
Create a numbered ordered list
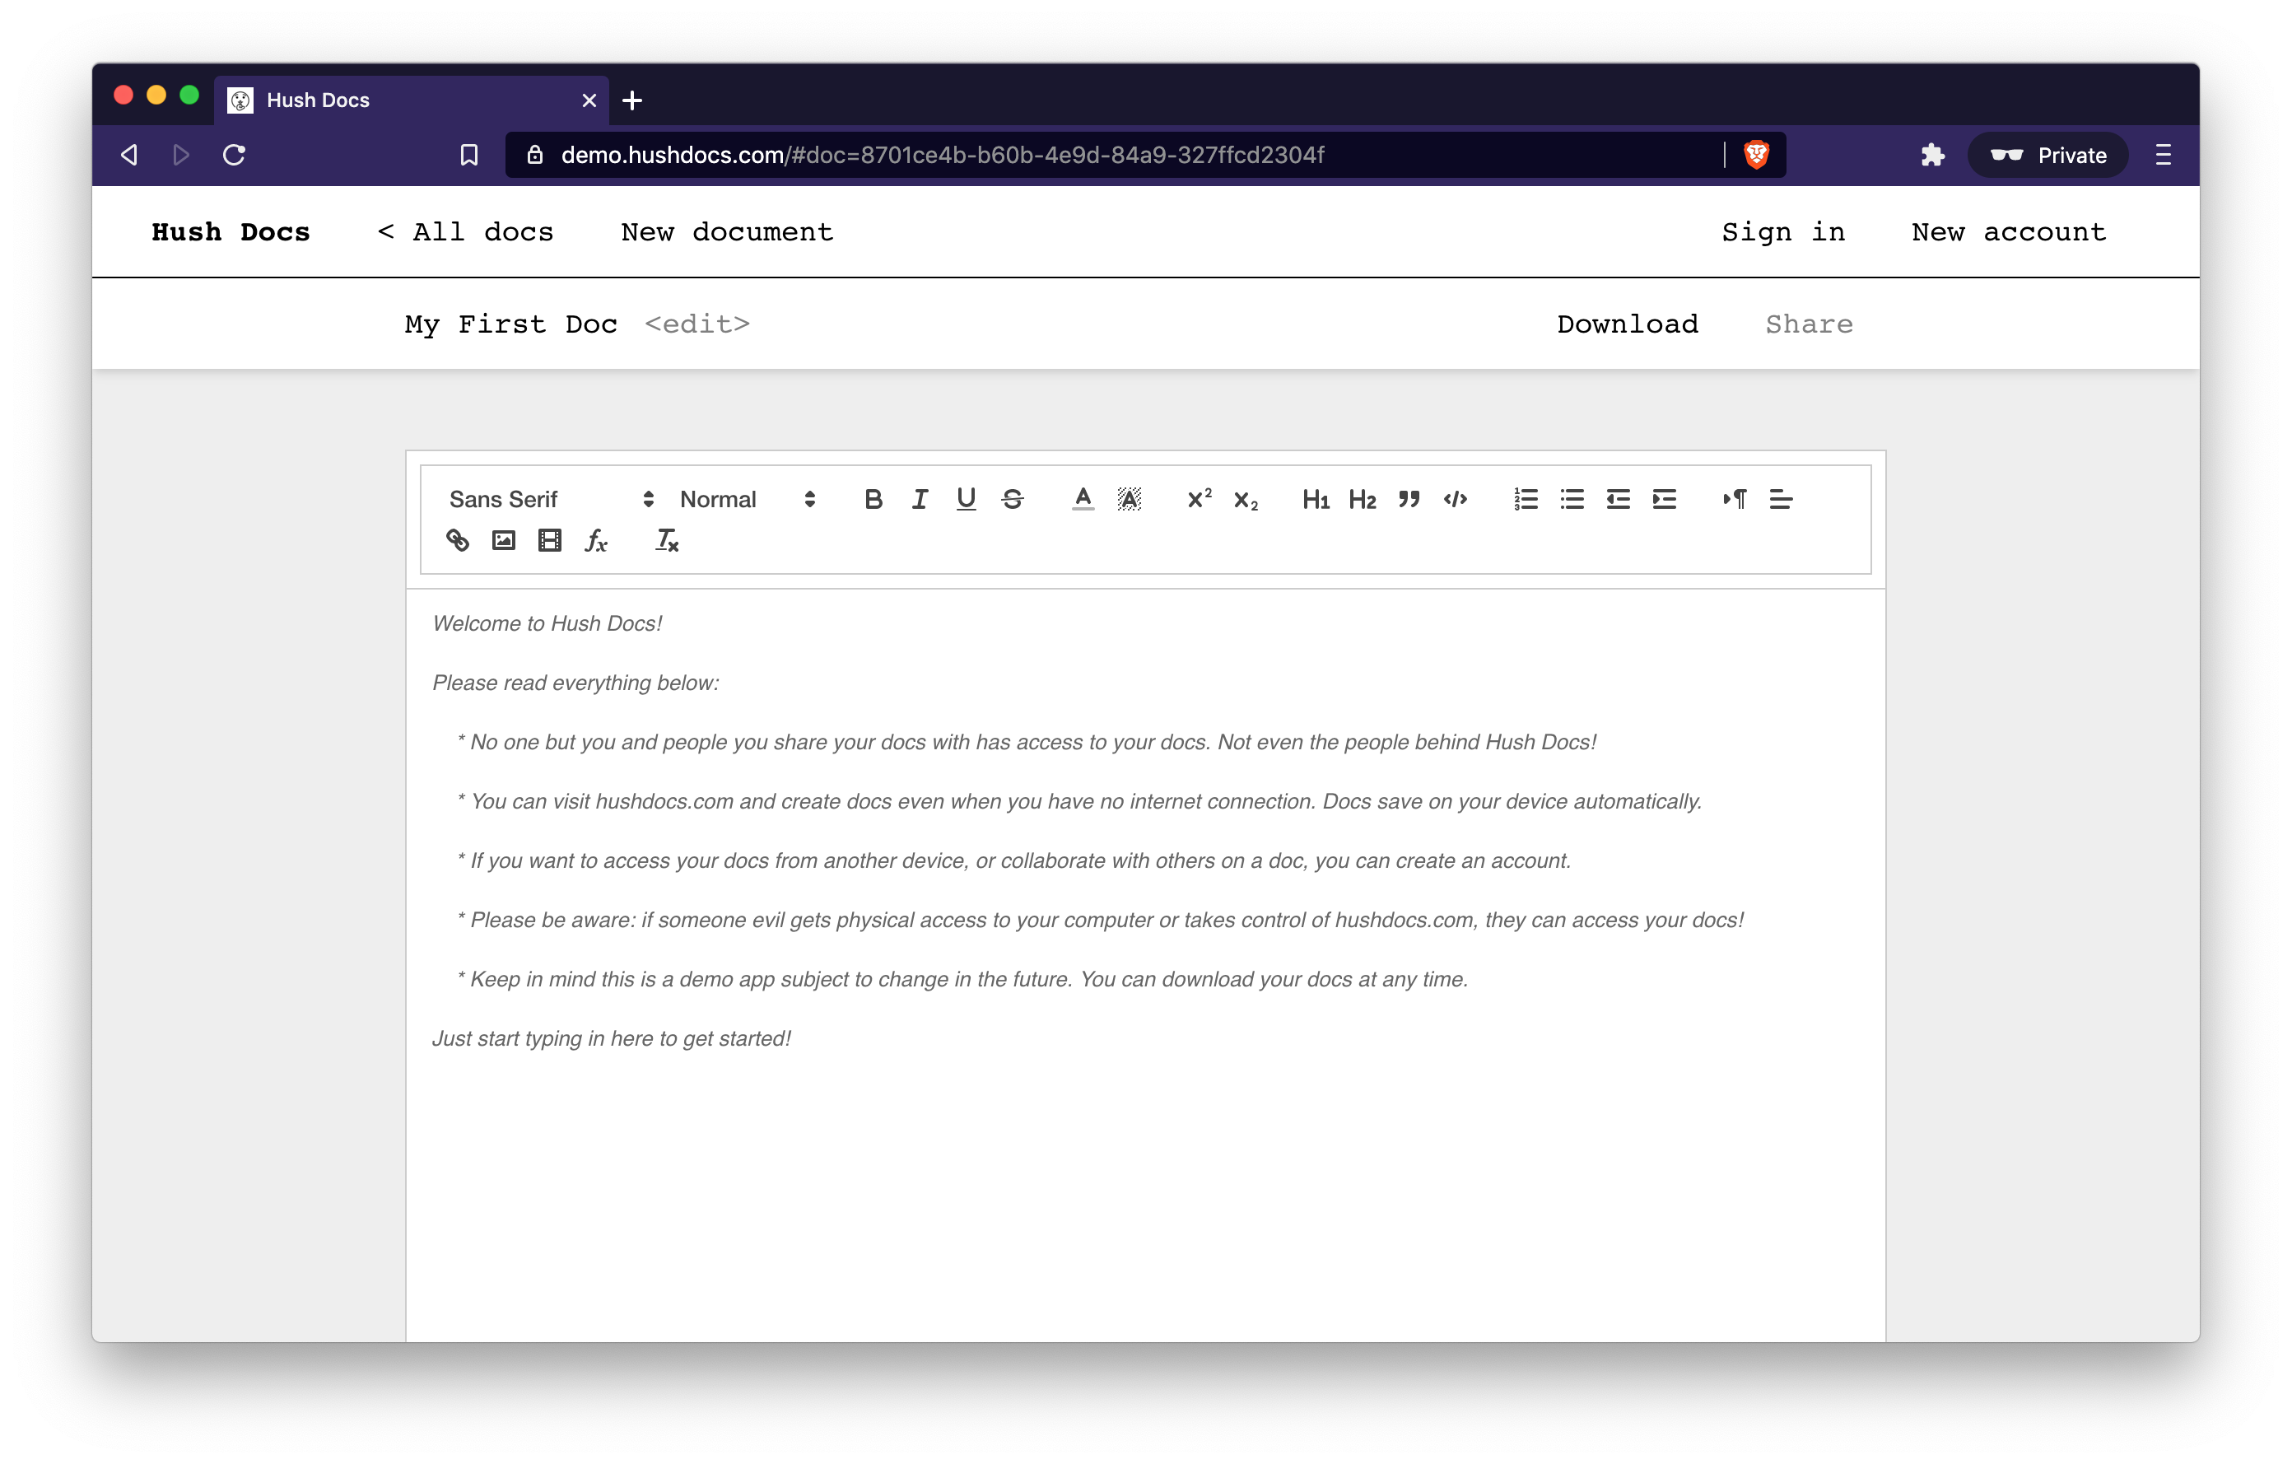pos(1525,499)
